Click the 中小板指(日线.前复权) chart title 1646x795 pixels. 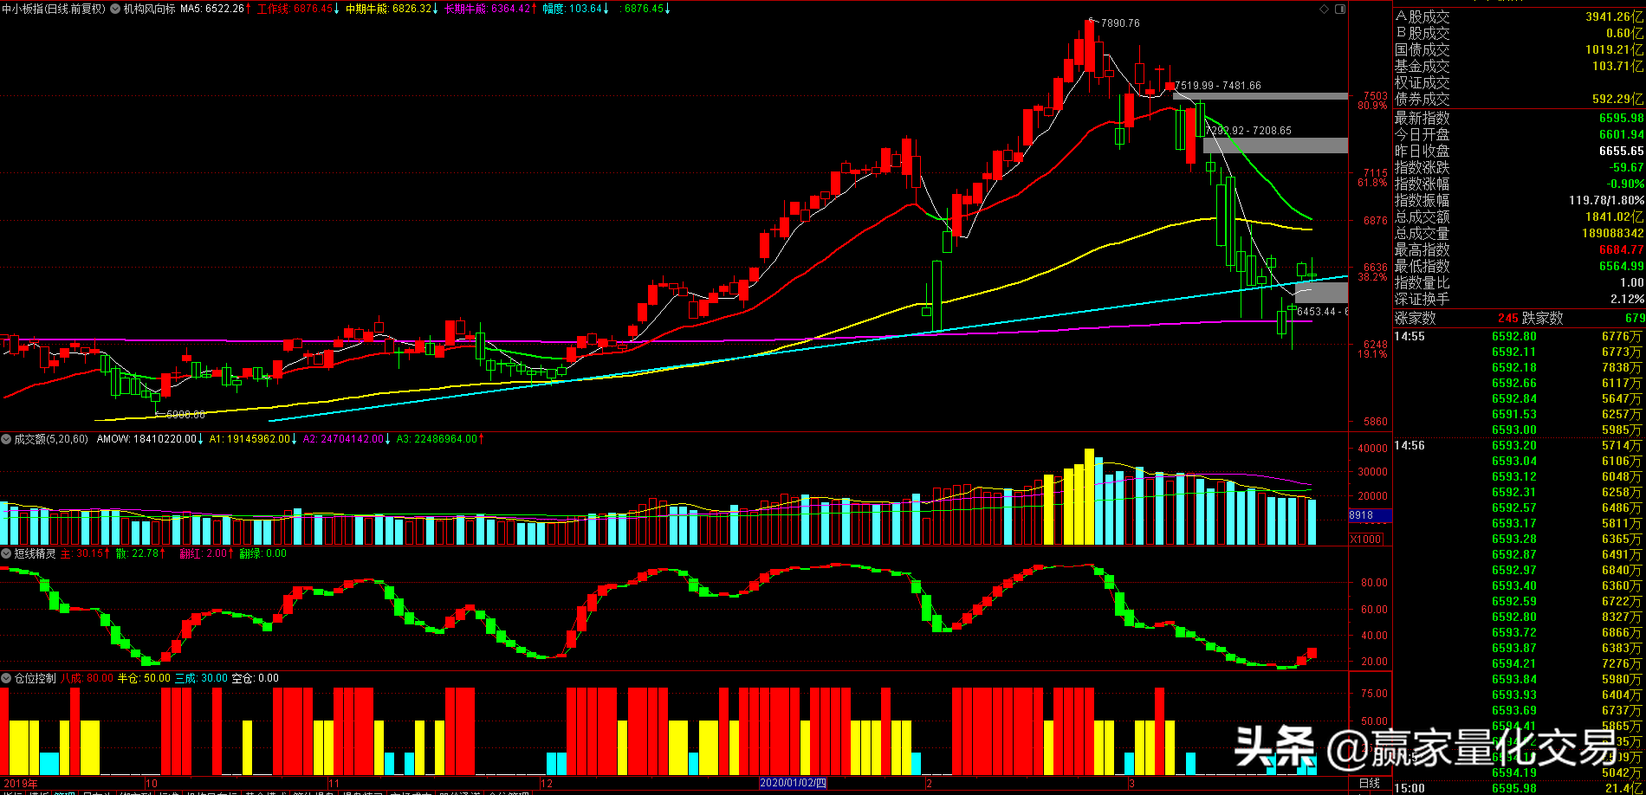click(54, 9)
